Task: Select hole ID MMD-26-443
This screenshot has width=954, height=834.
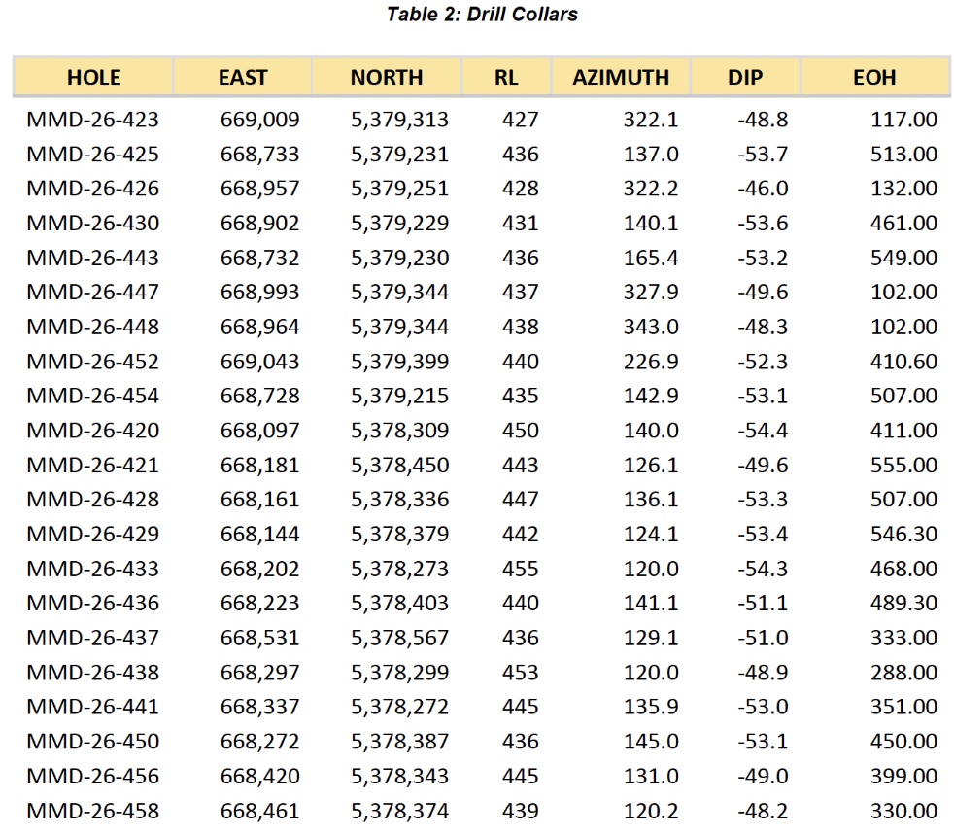Action: [x=92, y=259]
